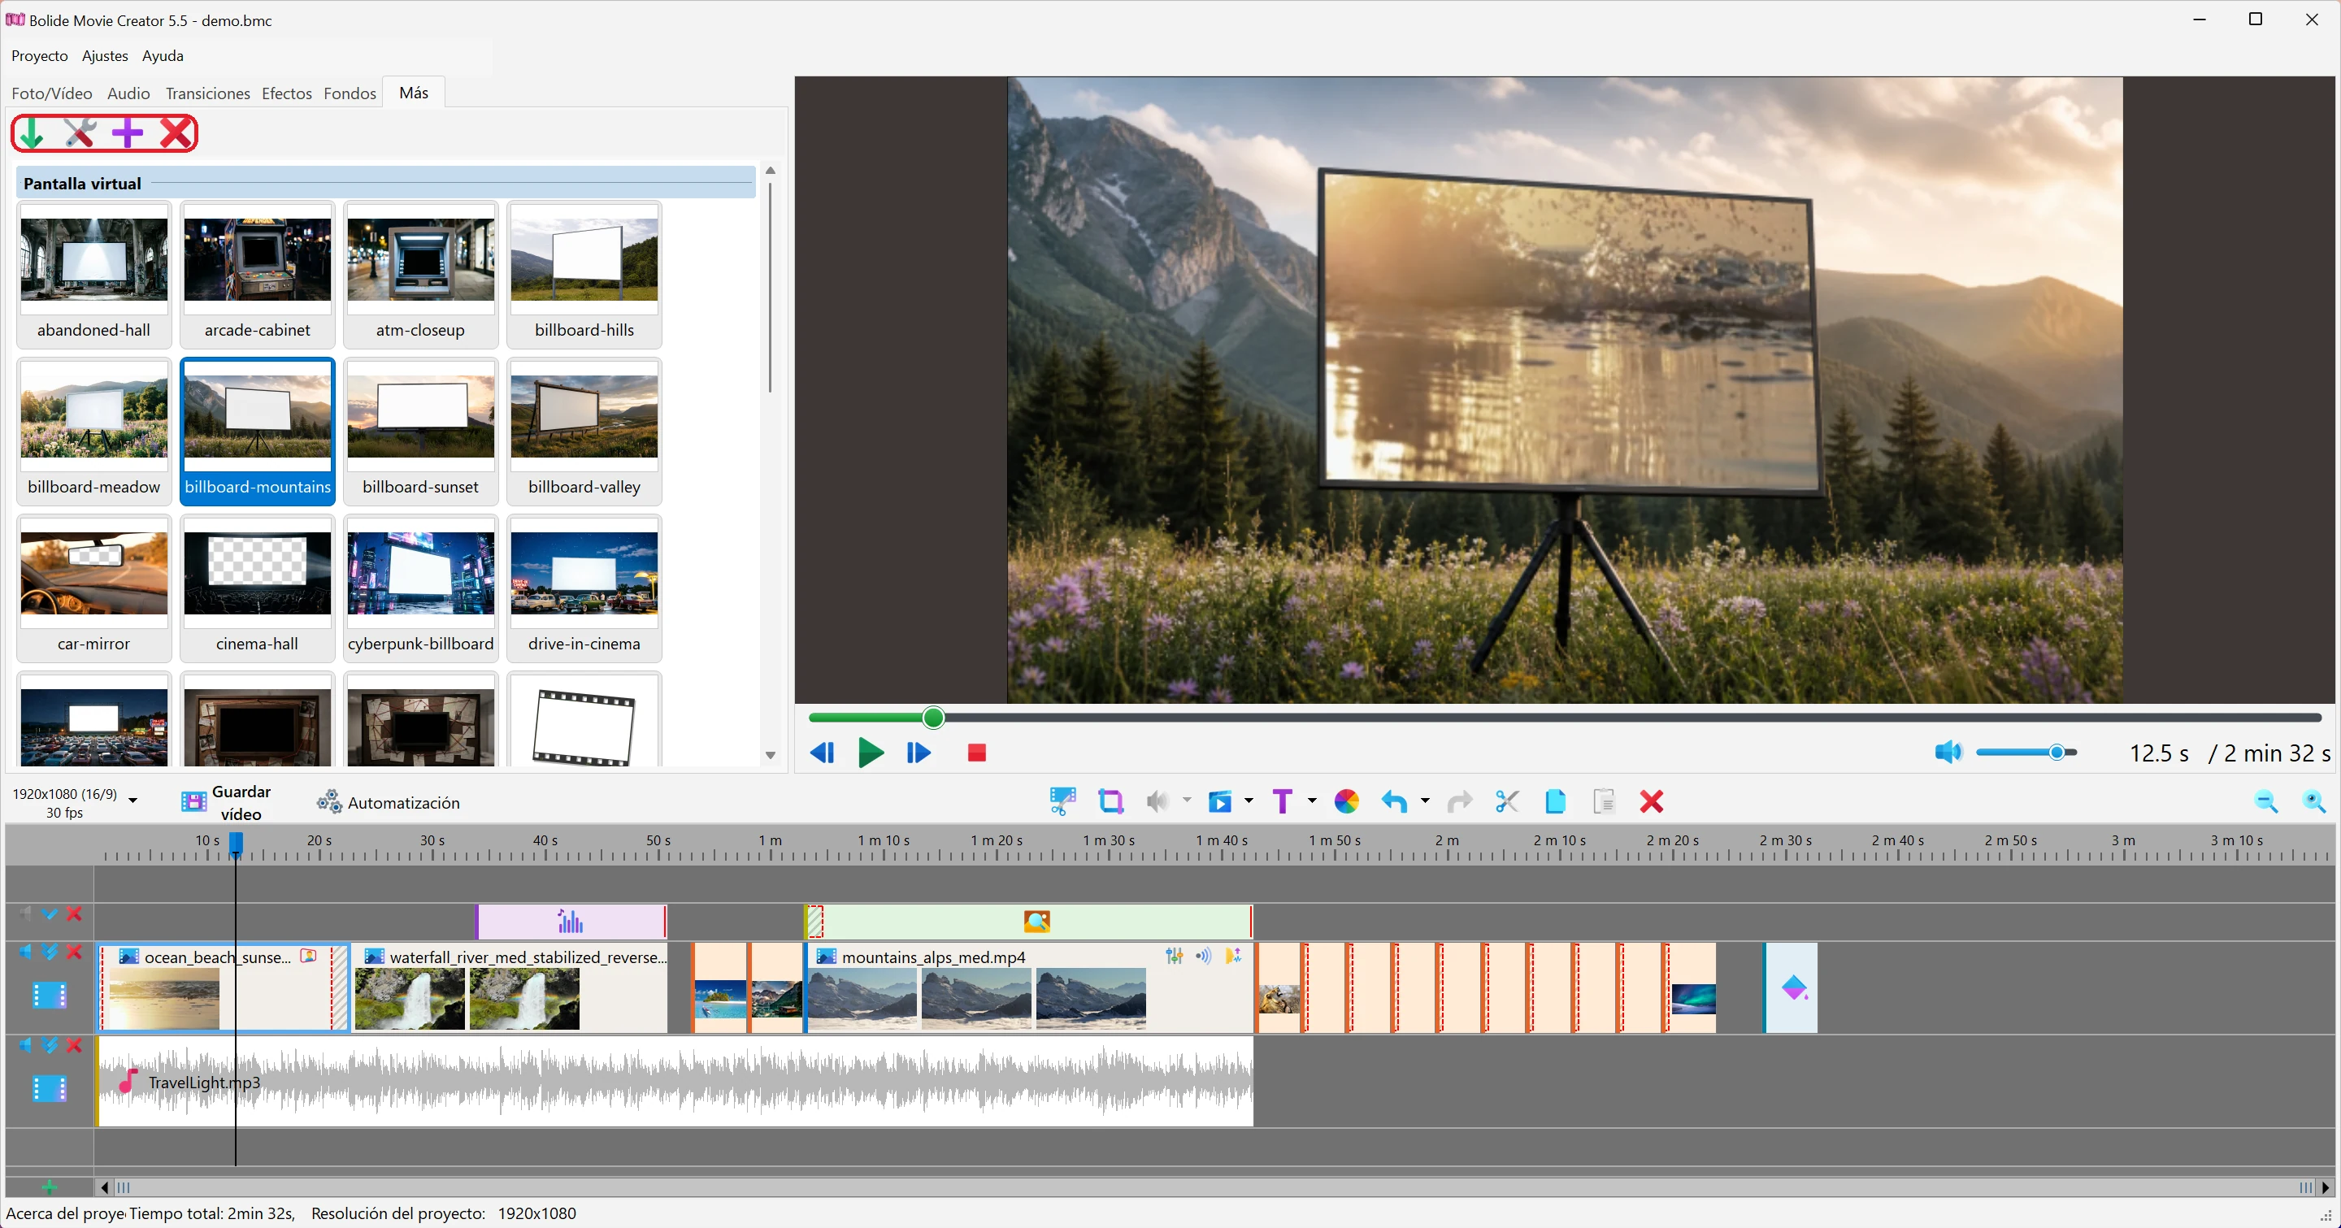Image resolution: width=2341 pixels, height=1228 pixels.
Task: Click the Automatización button
Action: click(388, 802)
